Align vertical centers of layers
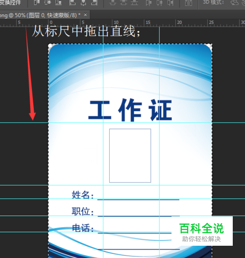245x258 pixels. (48, 2)
